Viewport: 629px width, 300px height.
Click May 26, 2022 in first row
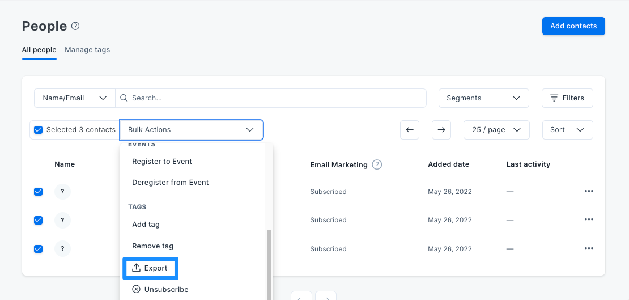(450, 192)
